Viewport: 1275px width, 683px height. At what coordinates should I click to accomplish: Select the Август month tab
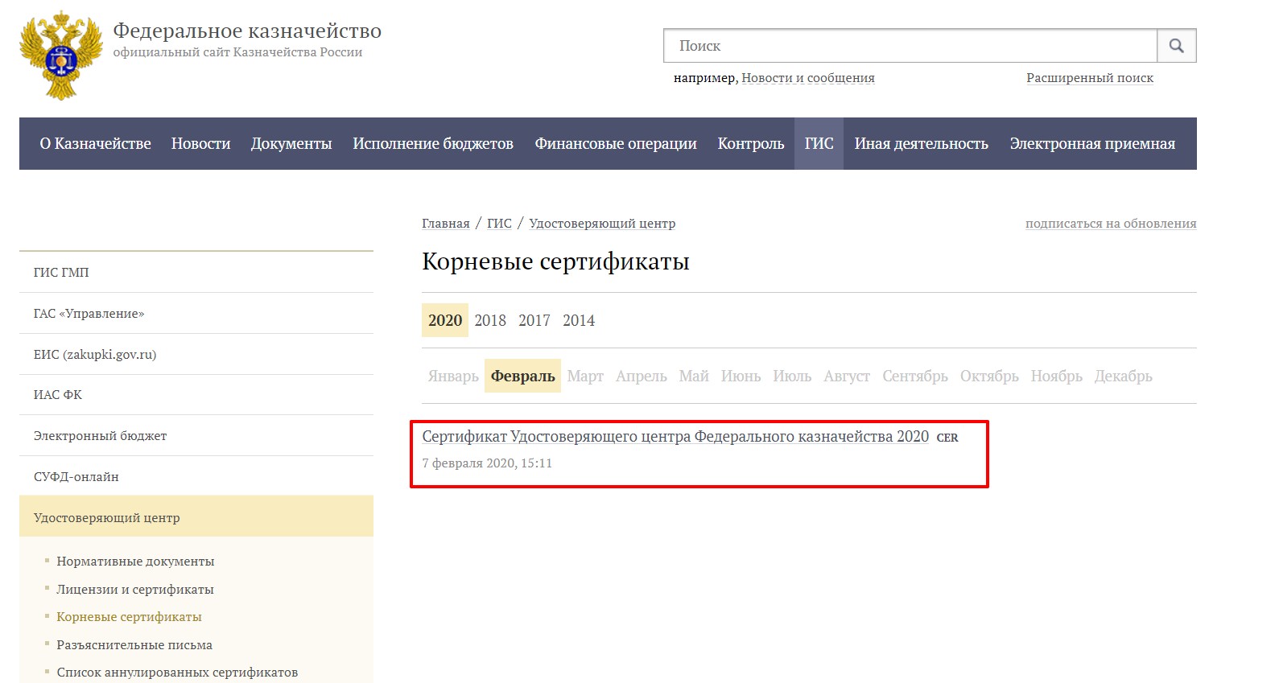coord(847,376)
